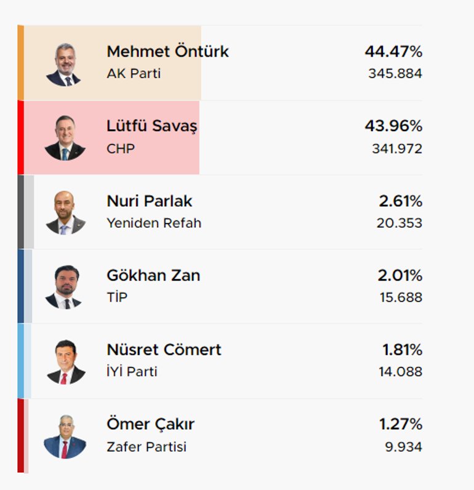Click the light blue İYİ Parti color bar
474x490 pixels.
(21, 361)
